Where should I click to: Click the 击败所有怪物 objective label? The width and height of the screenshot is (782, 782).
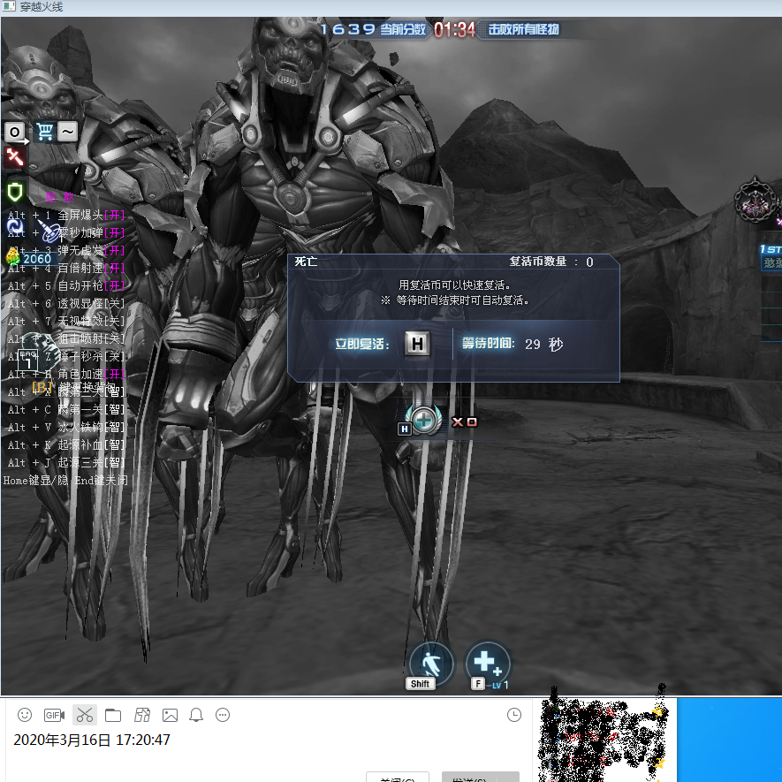click(x=523, y=29)
